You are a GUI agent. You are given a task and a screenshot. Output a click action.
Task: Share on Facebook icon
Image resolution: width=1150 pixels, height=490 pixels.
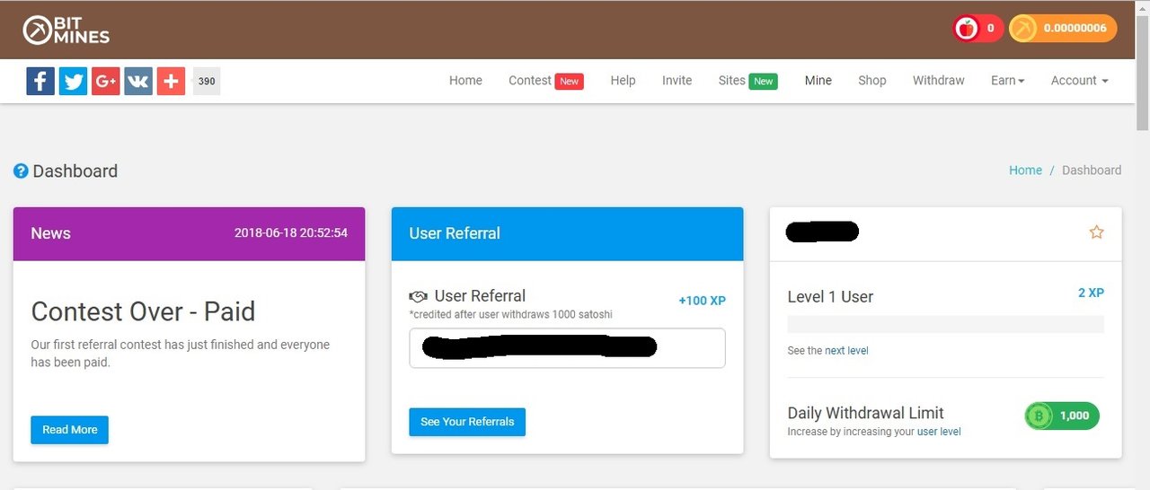tap(40, 81)
